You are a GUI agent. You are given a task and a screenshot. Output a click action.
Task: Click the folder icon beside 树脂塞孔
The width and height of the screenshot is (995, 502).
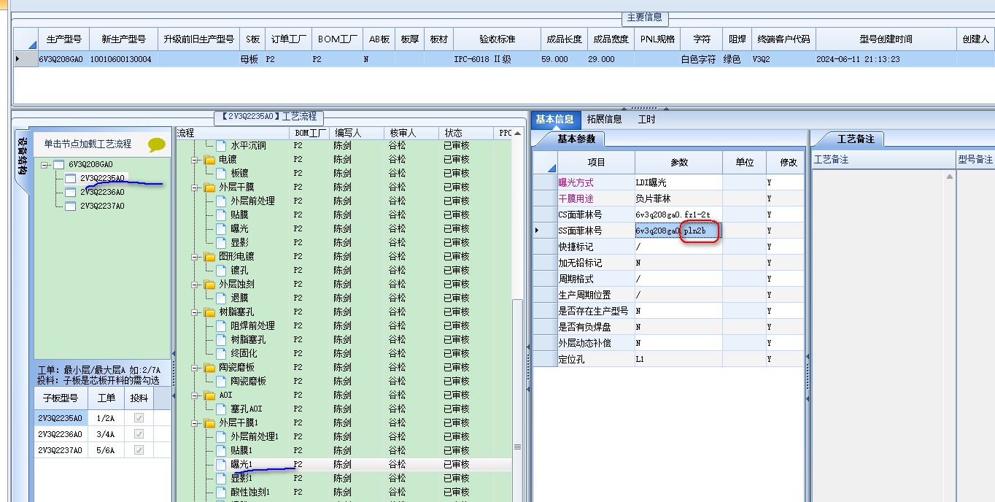click(x=210, y=312)
